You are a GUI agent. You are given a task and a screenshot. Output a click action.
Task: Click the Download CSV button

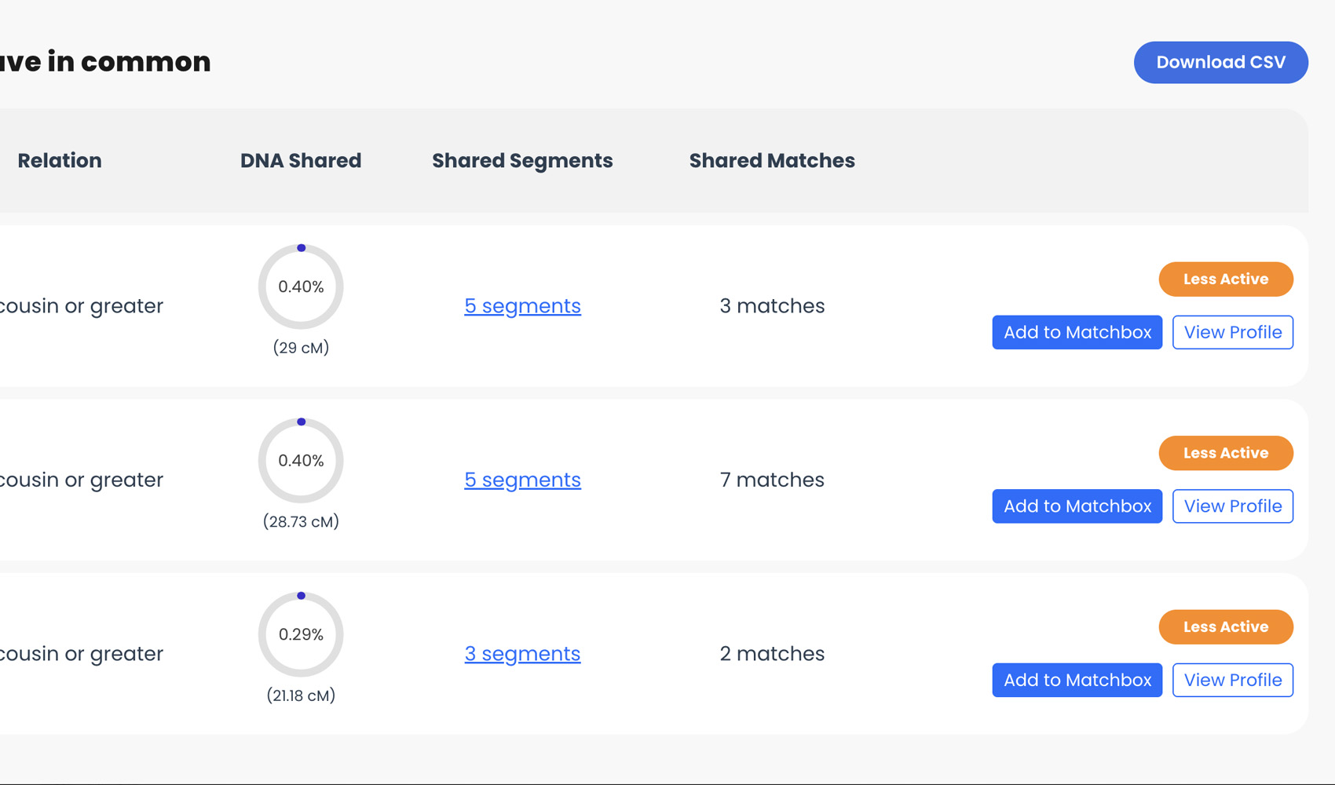[1220, 62]
